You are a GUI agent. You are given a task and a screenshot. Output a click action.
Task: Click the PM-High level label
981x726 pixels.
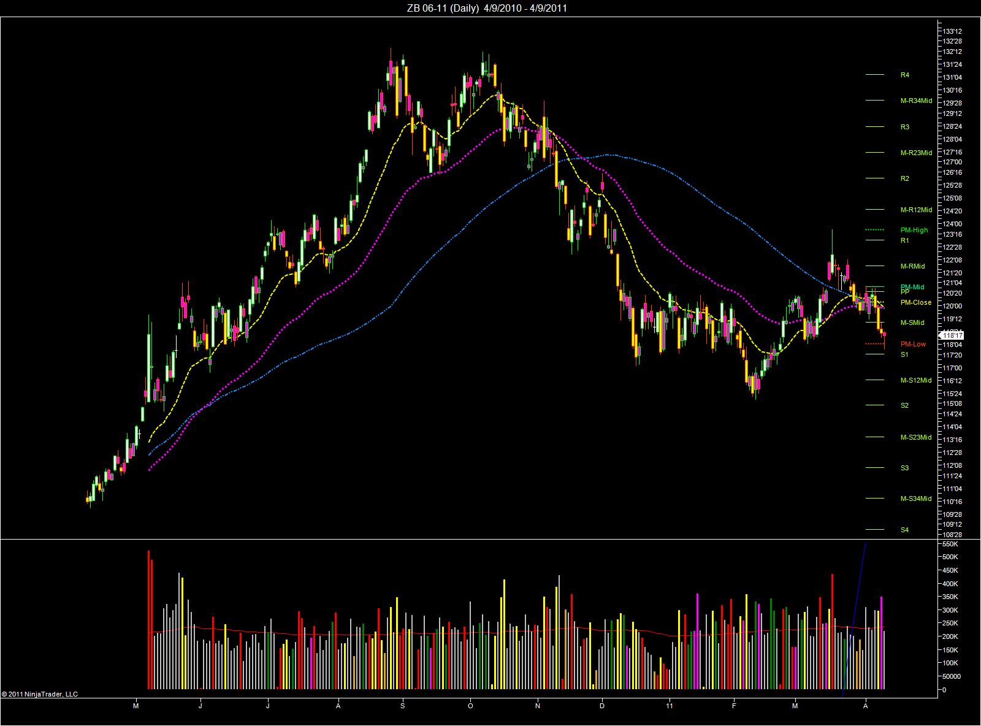(x=914, y=230)
